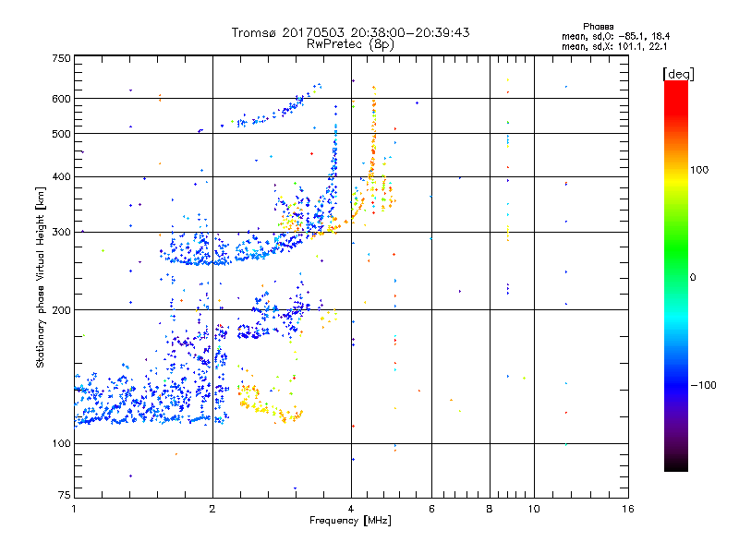739x554 pixels.
Task: Click the 'mean, sd,O: -85.1, 18.4' statistic
Action: (615, 36)
